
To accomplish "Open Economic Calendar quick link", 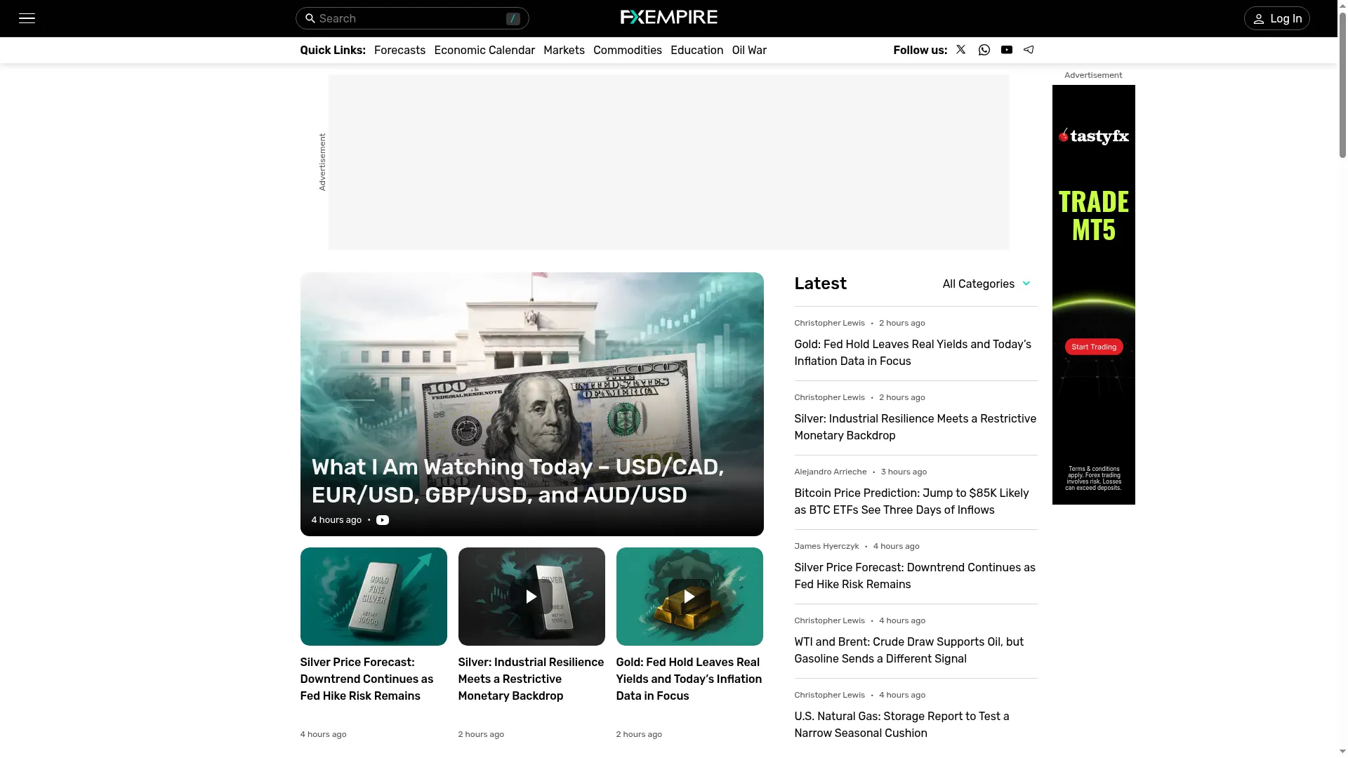I will (x=484, y=50).
